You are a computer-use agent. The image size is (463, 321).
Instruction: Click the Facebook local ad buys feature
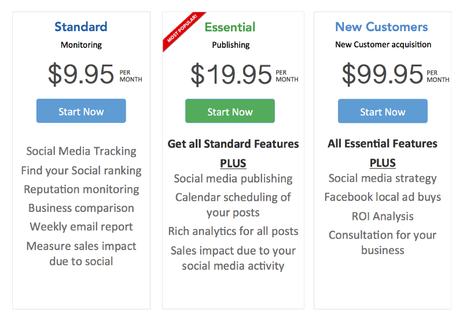tap(383, 197)
